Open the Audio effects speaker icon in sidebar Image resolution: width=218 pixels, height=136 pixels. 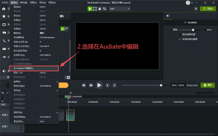(x=4, y=71)
